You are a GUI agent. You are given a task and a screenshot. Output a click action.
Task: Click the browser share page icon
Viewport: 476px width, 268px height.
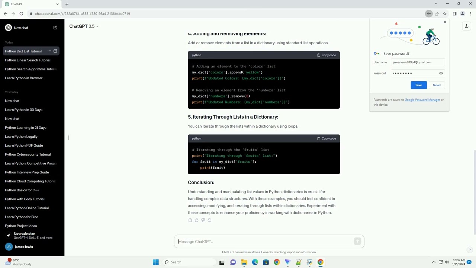pos(437,14)
